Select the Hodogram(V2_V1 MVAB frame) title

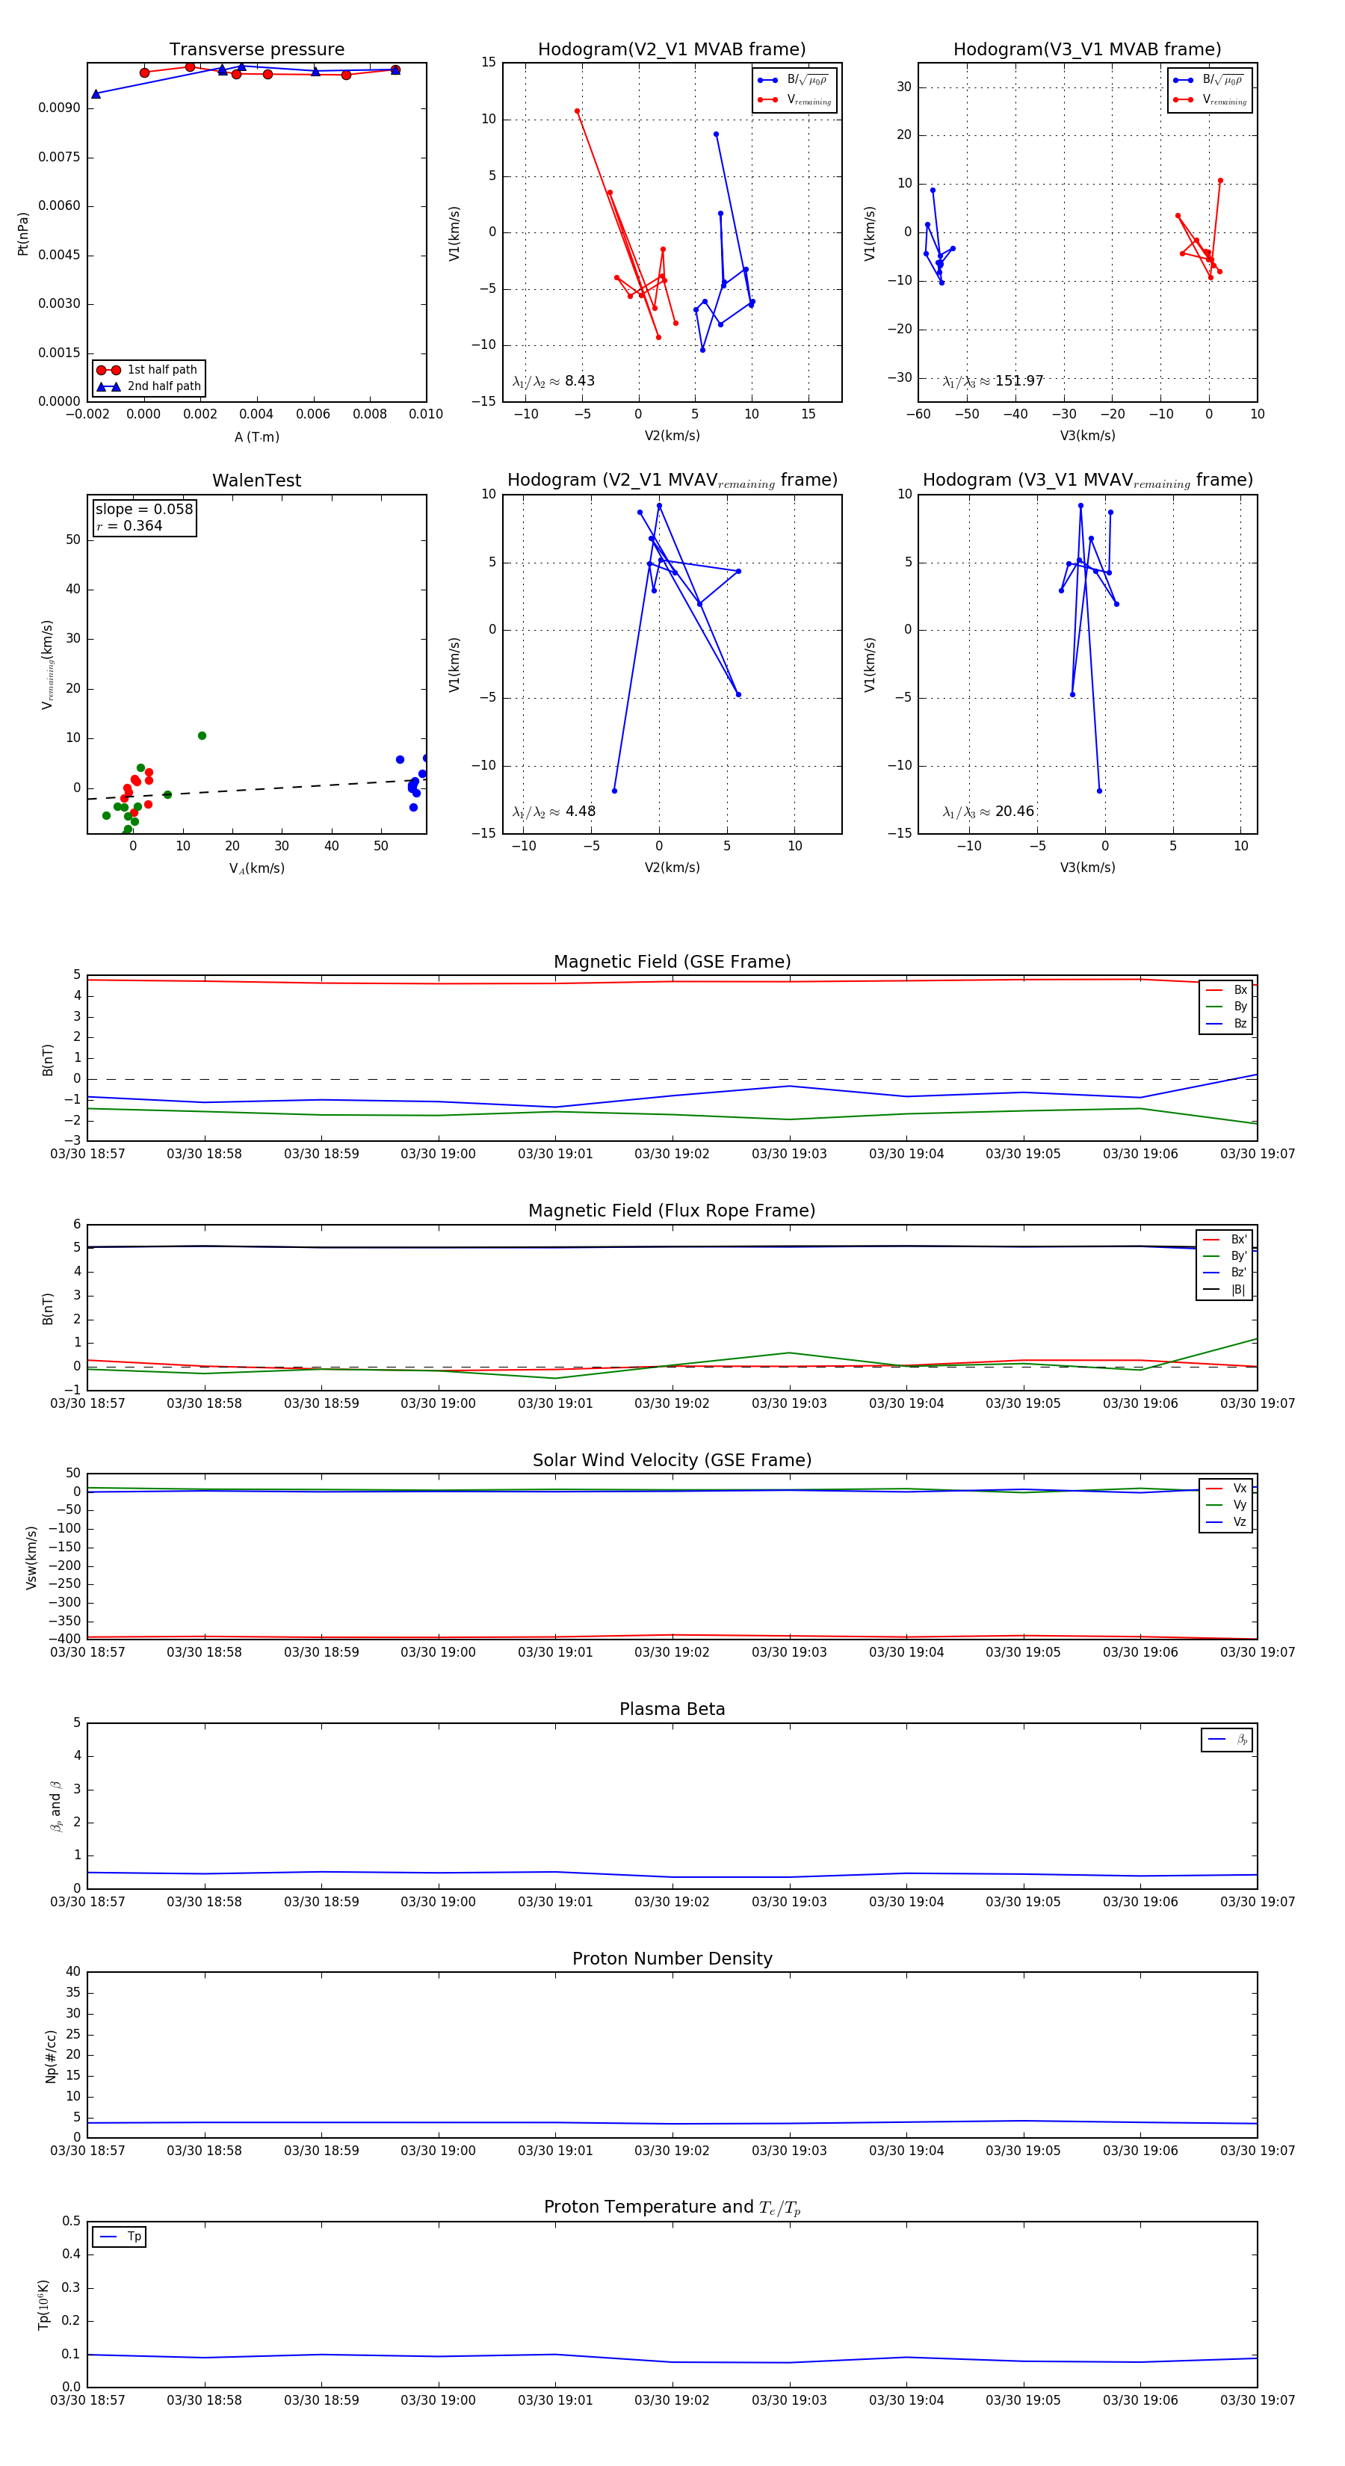(672, 50)
